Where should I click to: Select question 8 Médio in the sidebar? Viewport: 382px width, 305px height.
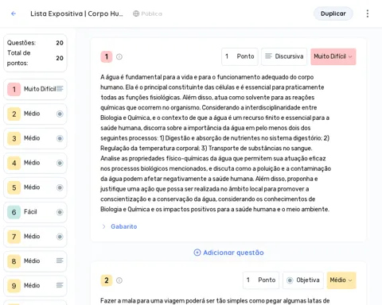[x=35, y=261]
